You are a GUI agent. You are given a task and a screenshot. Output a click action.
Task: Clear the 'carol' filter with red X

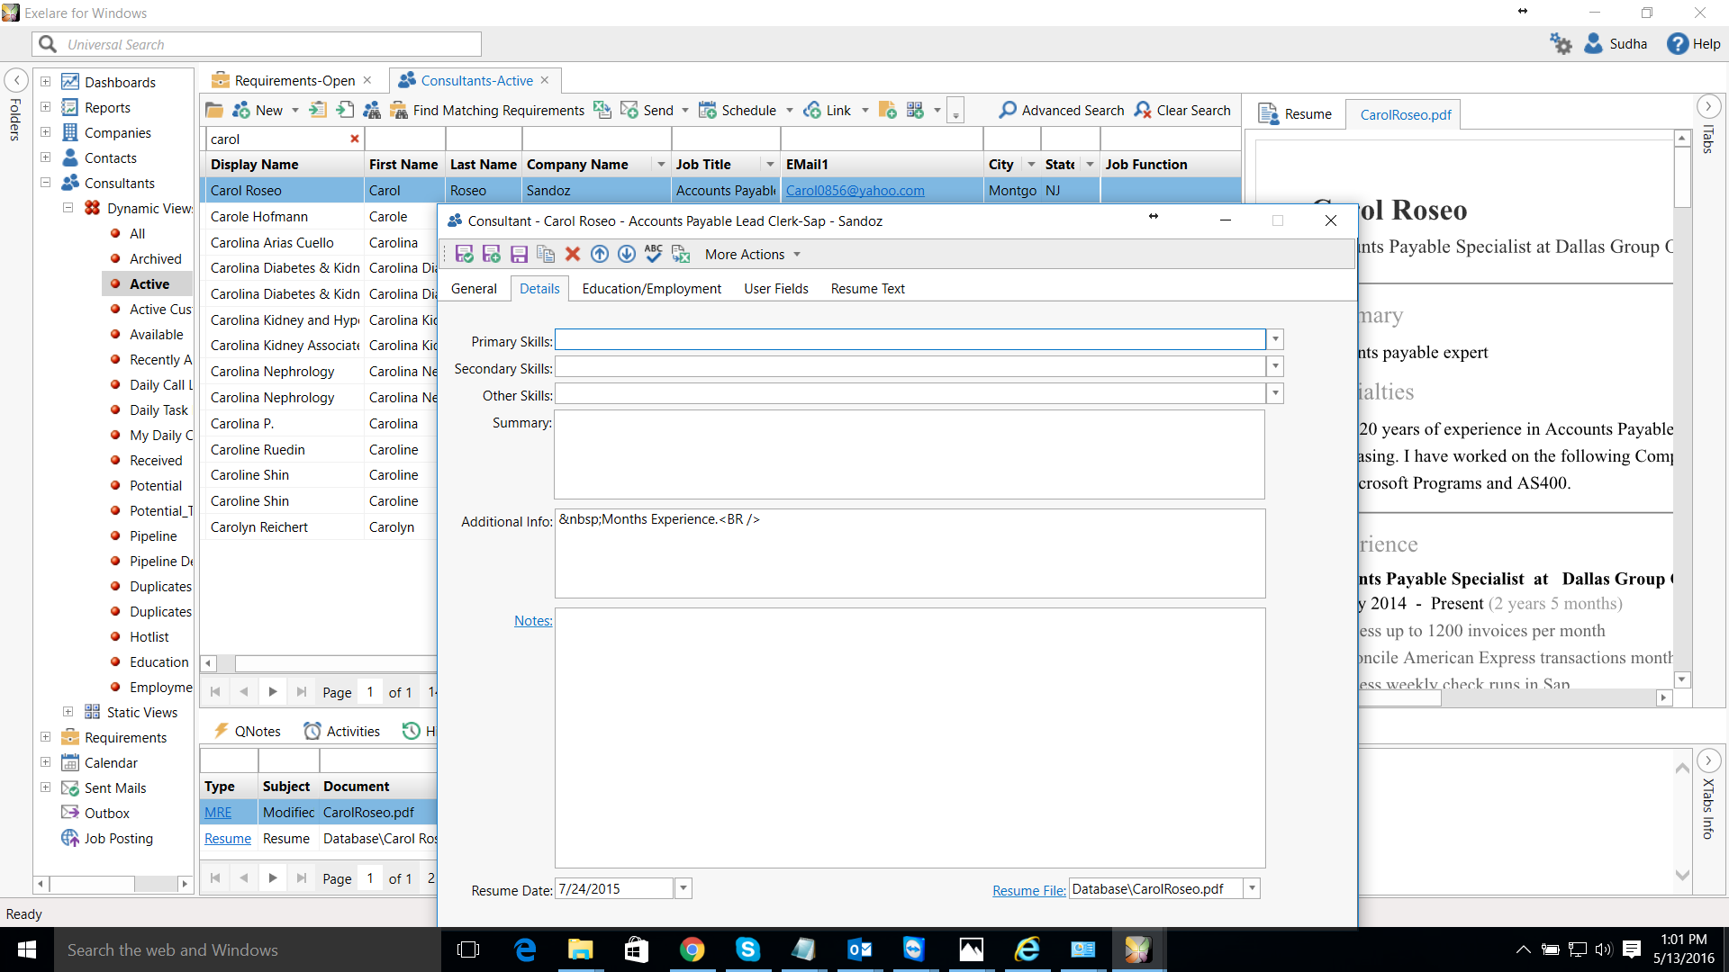click(x=354, y=139)
